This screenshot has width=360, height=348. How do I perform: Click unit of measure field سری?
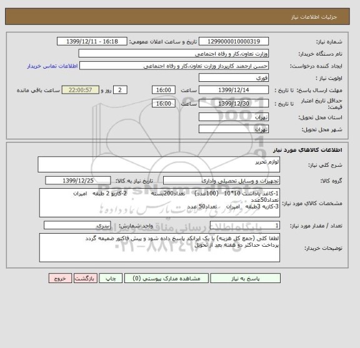point(77,226)
